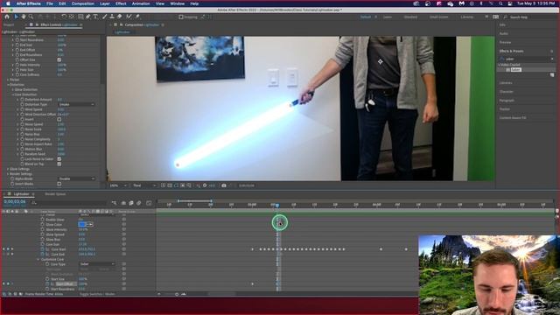
Task: Open the Layer menu
Action: coord(105,3)
